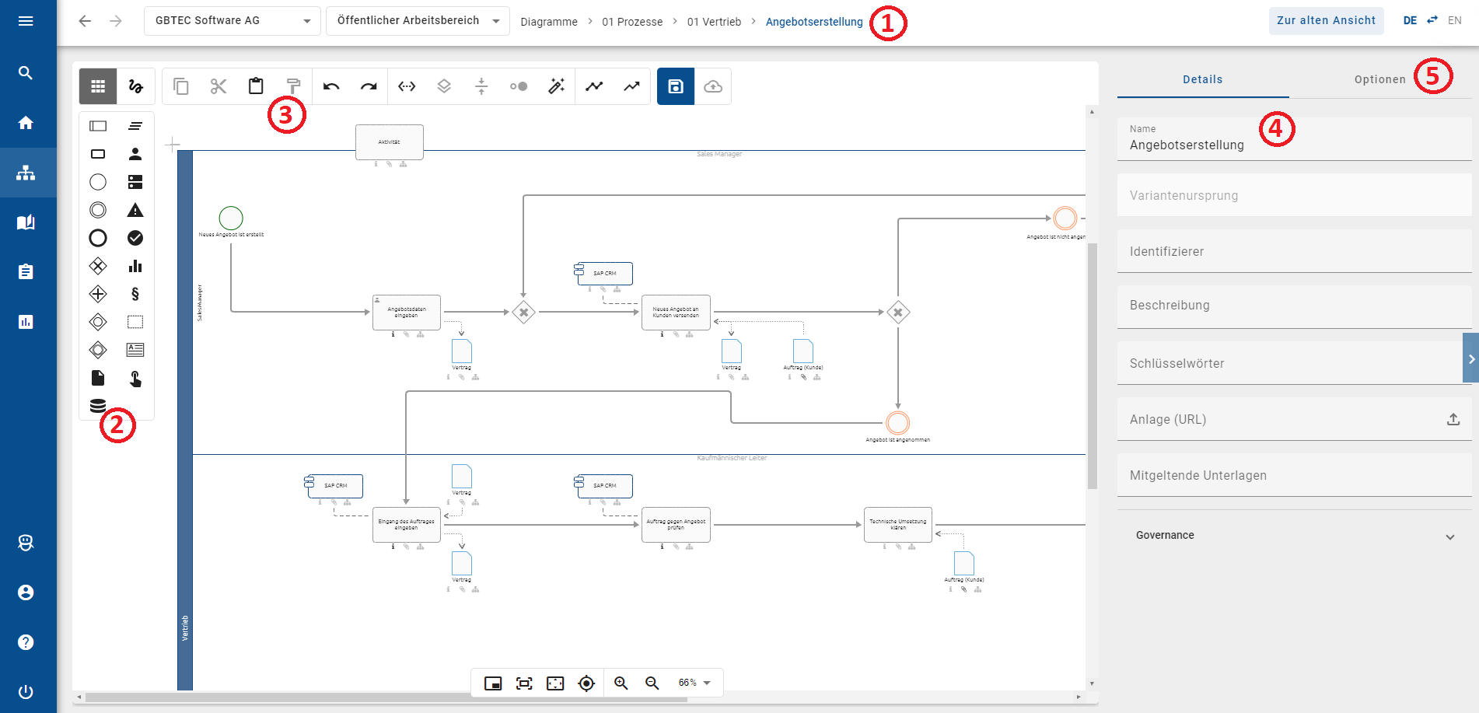This screenshot has width=1479, height=713.
Task: Click the layers stack toolbar icon
Action: (x=444, y=86)
